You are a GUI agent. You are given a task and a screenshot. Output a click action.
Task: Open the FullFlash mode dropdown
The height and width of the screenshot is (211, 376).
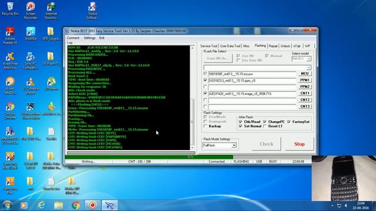click(234, 145)
